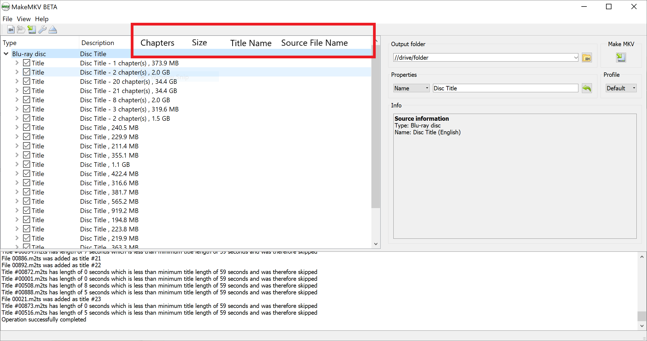Select the 'Disc Title , 381.7 MB' row

[x=186, y=192]
